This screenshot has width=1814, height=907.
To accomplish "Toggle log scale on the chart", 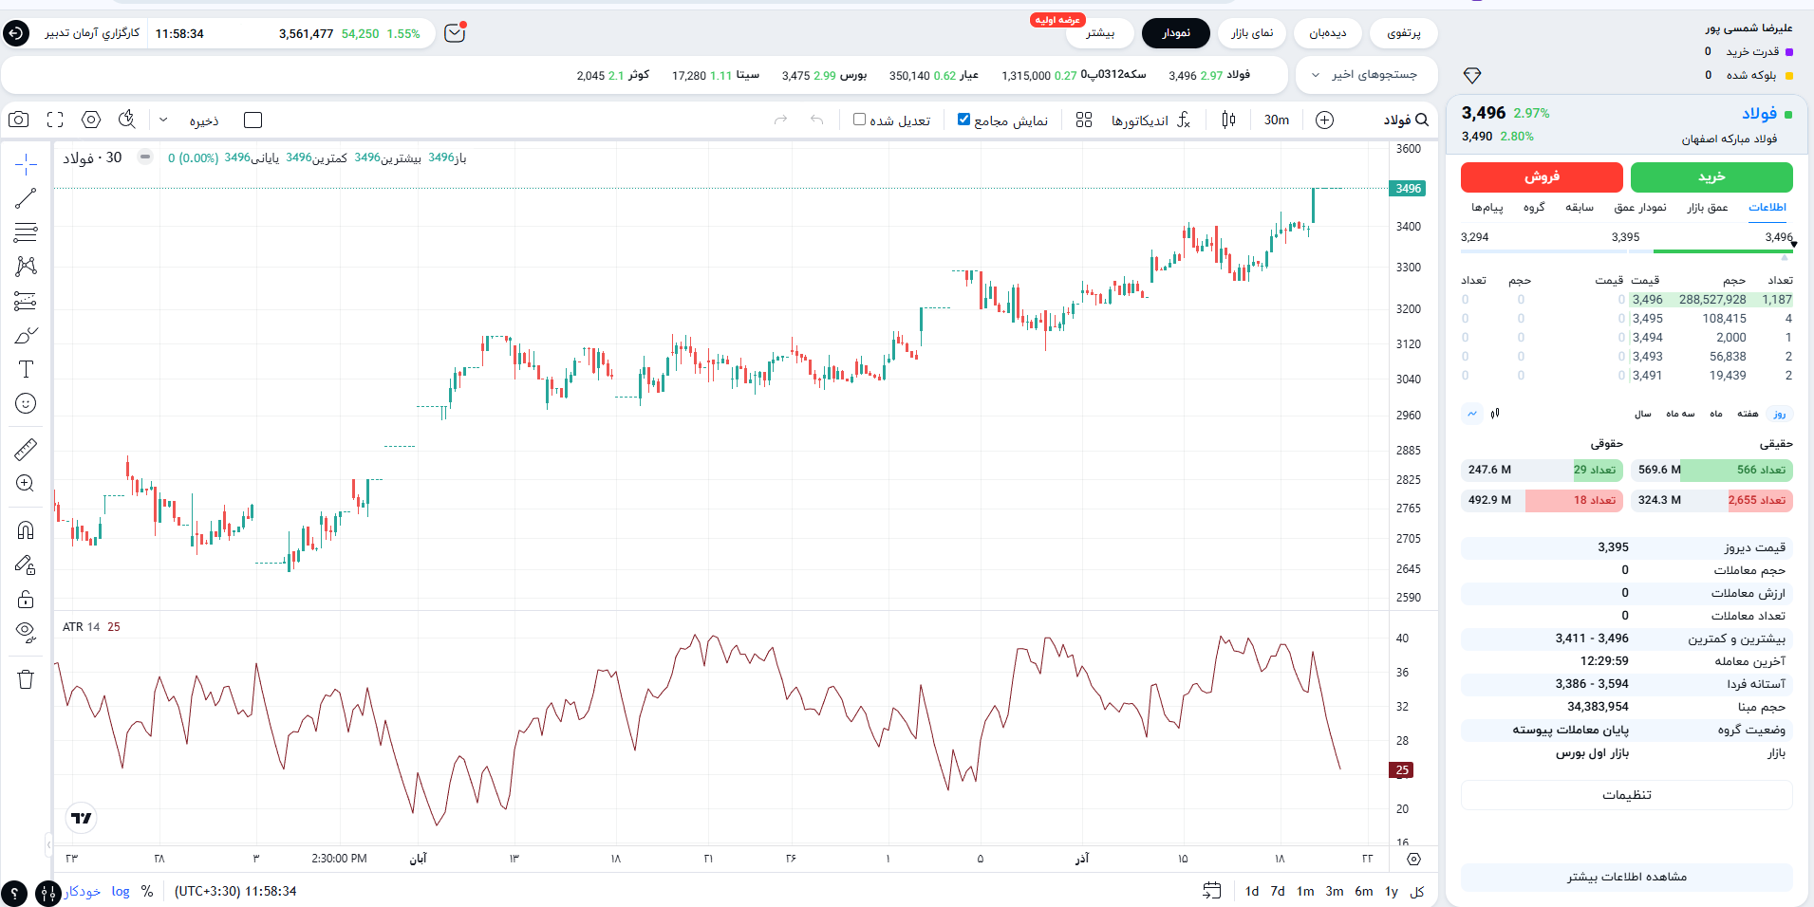I will 121,891.
